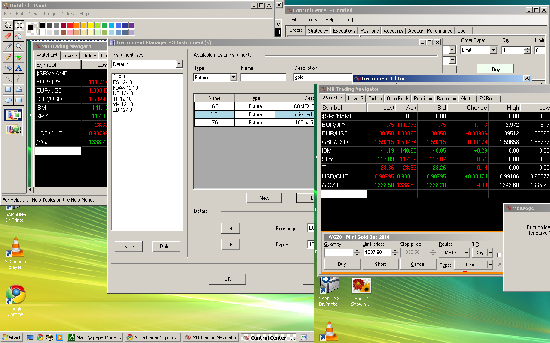Viewport: 550px width, 343px height.
Task: Select the straight Line tool in Paint
Action: [8, 79]
